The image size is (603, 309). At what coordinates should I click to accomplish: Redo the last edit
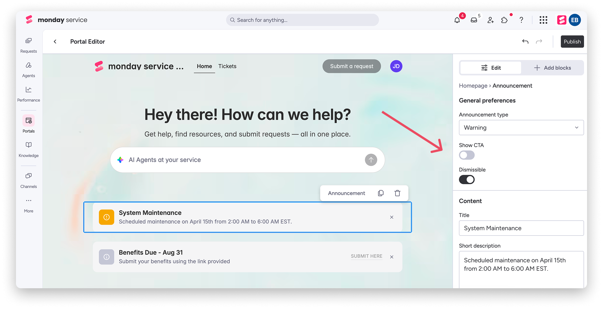539,41
